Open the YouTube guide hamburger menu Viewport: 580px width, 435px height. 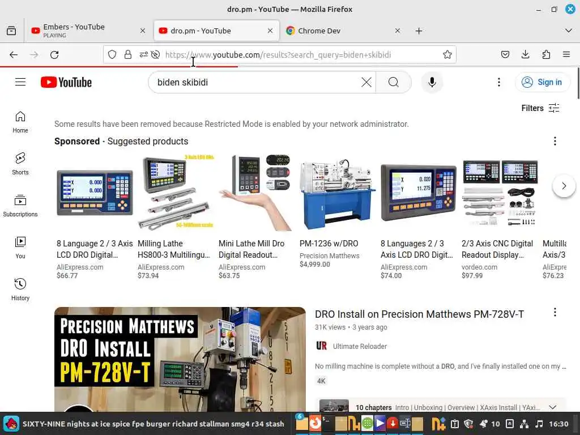(20, 82)
